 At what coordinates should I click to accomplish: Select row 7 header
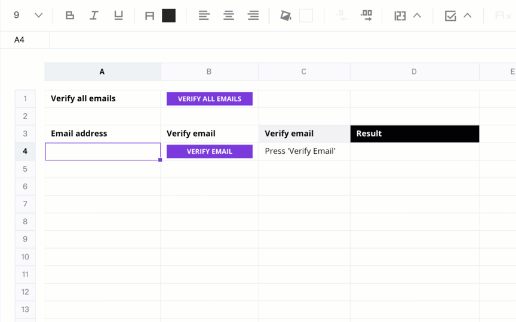(x=25, y=204)
